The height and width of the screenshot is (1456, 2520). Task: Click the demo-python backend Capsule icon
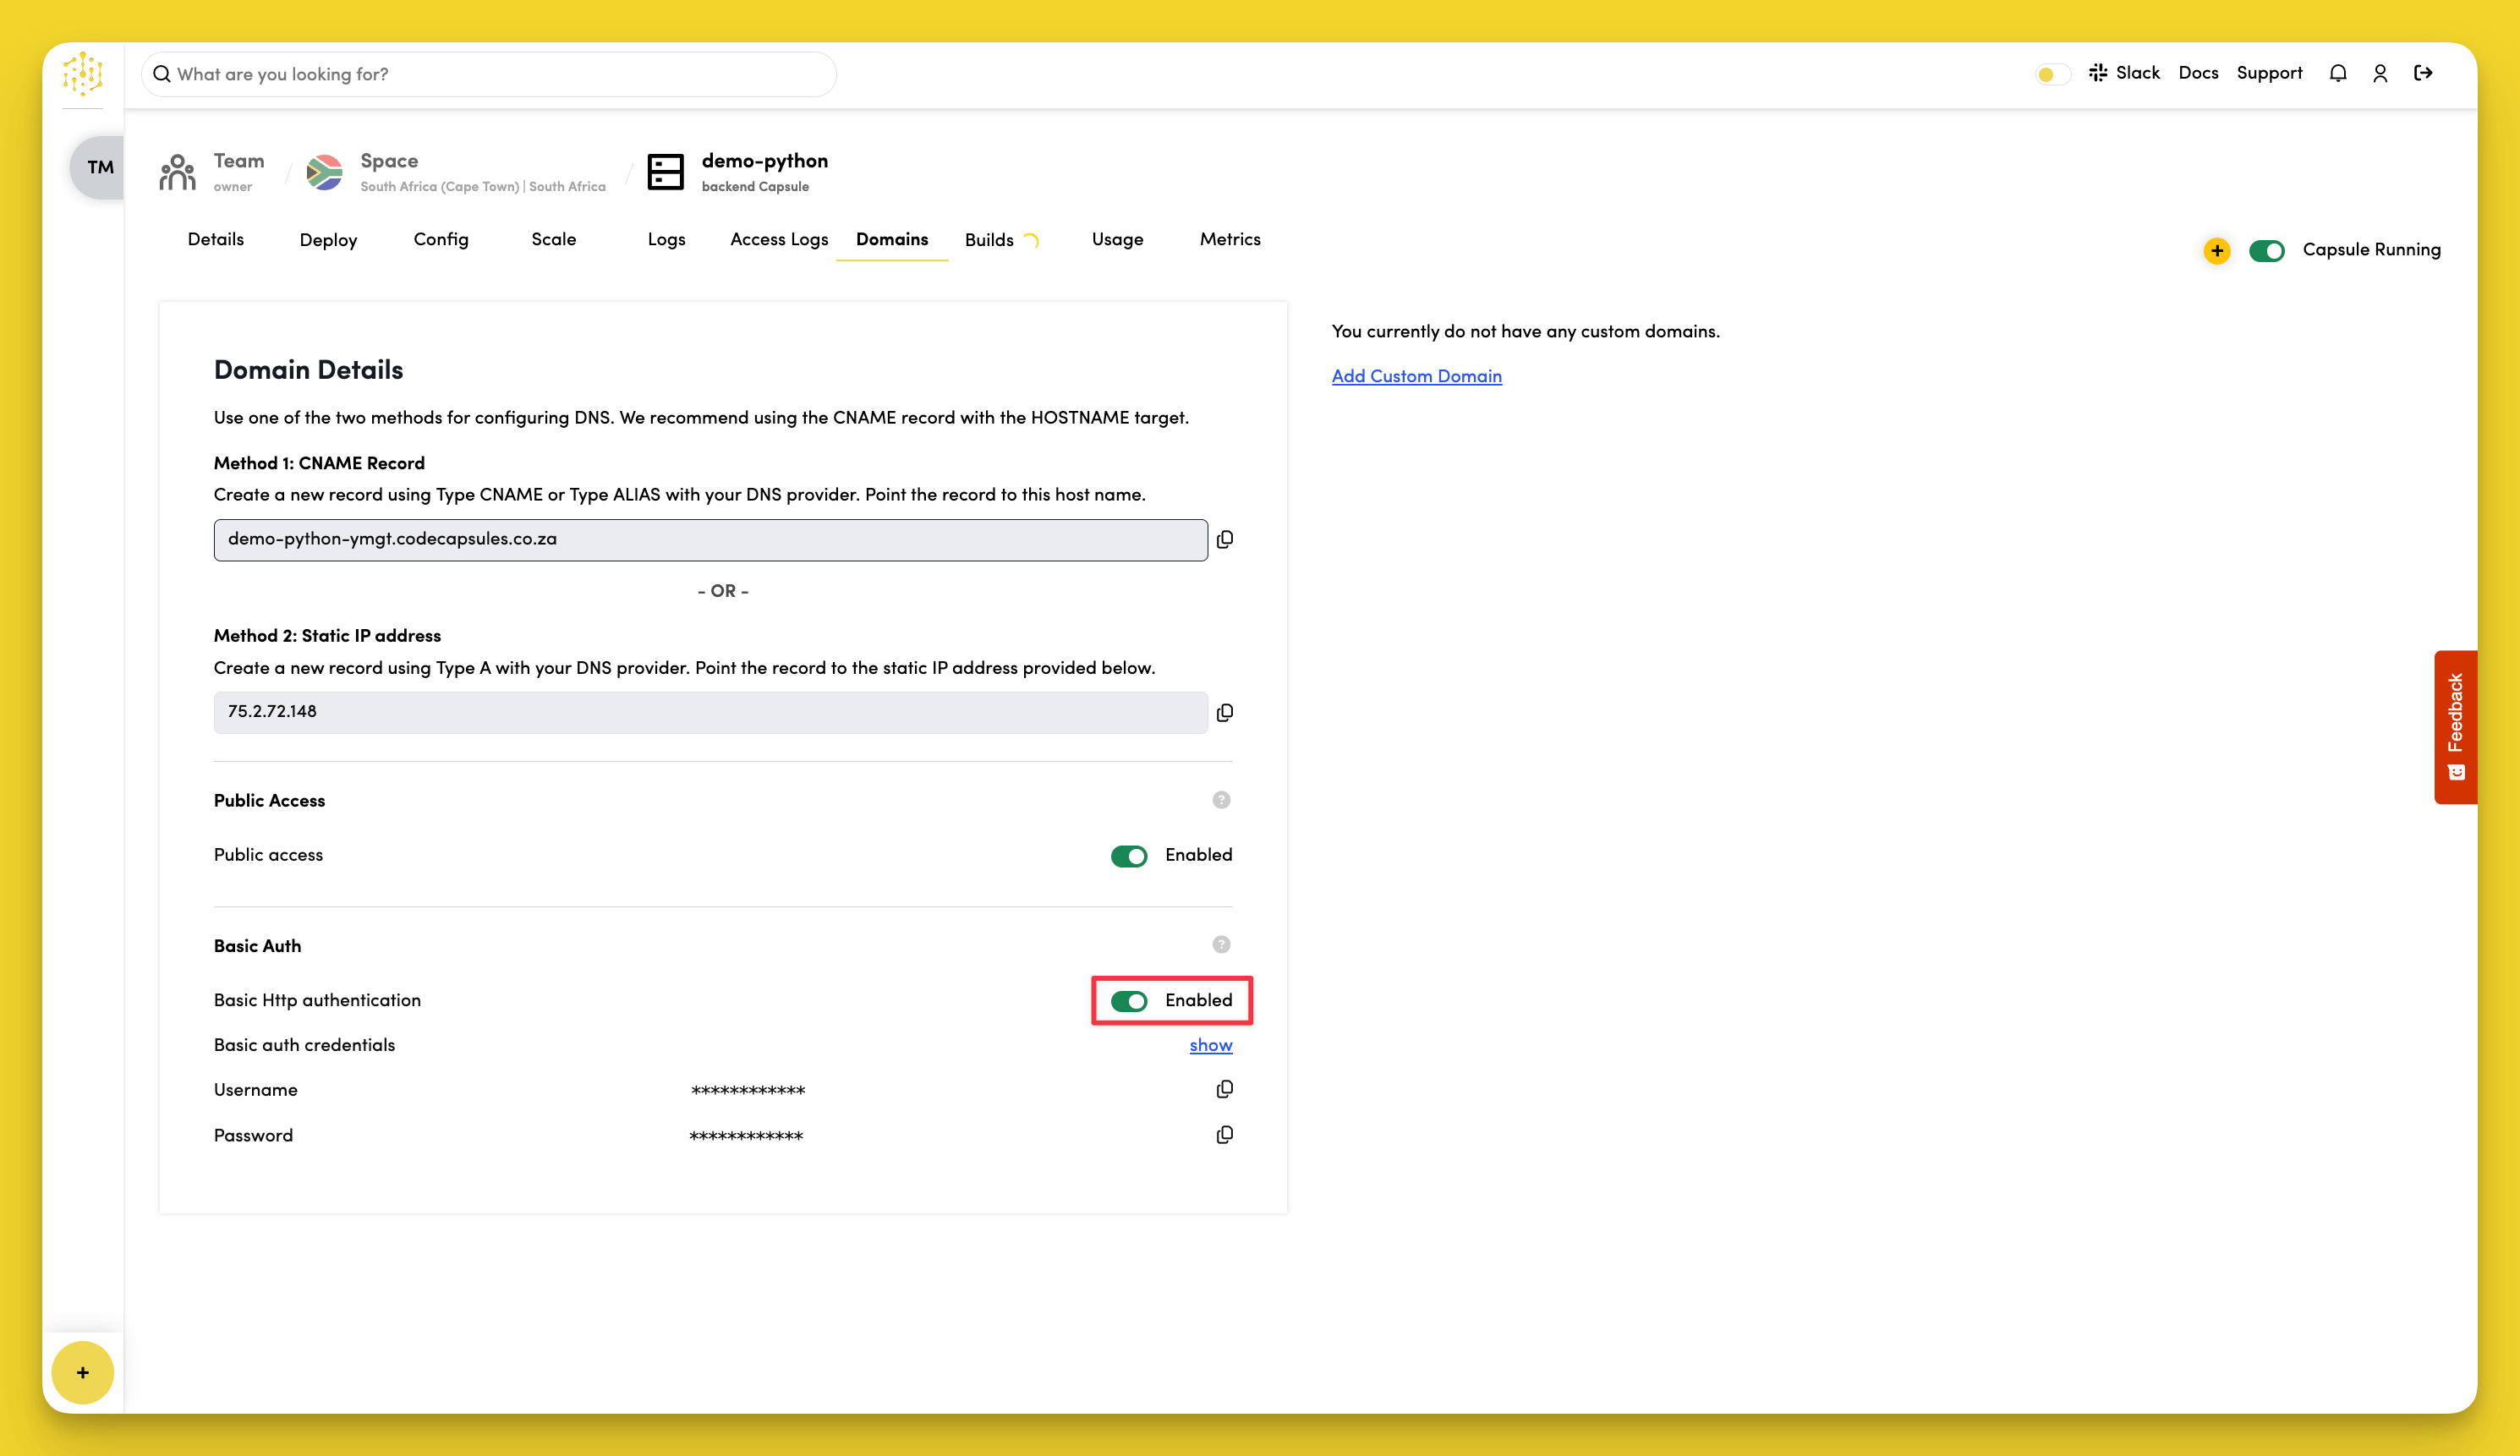click(x=666, y=171)
